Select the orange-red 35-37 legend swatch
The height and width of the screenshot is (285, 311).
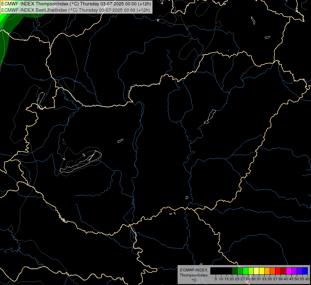[x=273, y=271]
